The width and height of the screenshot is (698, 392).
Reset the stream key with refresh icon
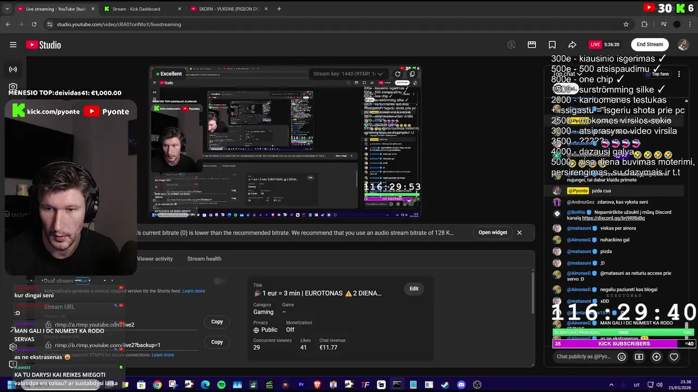(x=398, y=74)
